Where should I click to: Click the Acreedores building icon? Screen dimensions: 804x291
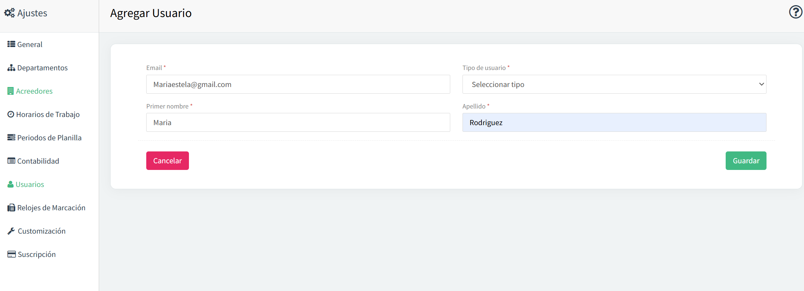click(x=10, y=91)
